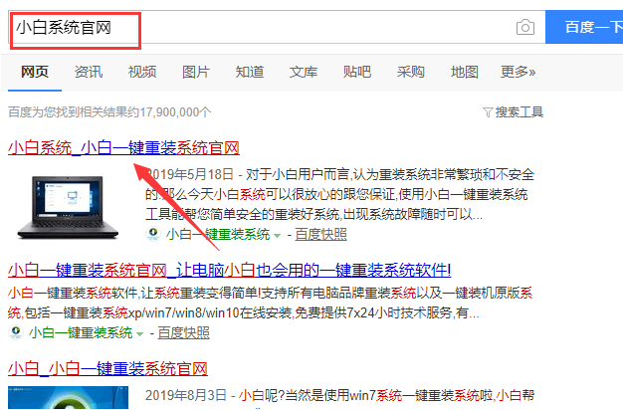Expand the 更多» tab options
The image size is (623, 410).
(x=518, y=72)
